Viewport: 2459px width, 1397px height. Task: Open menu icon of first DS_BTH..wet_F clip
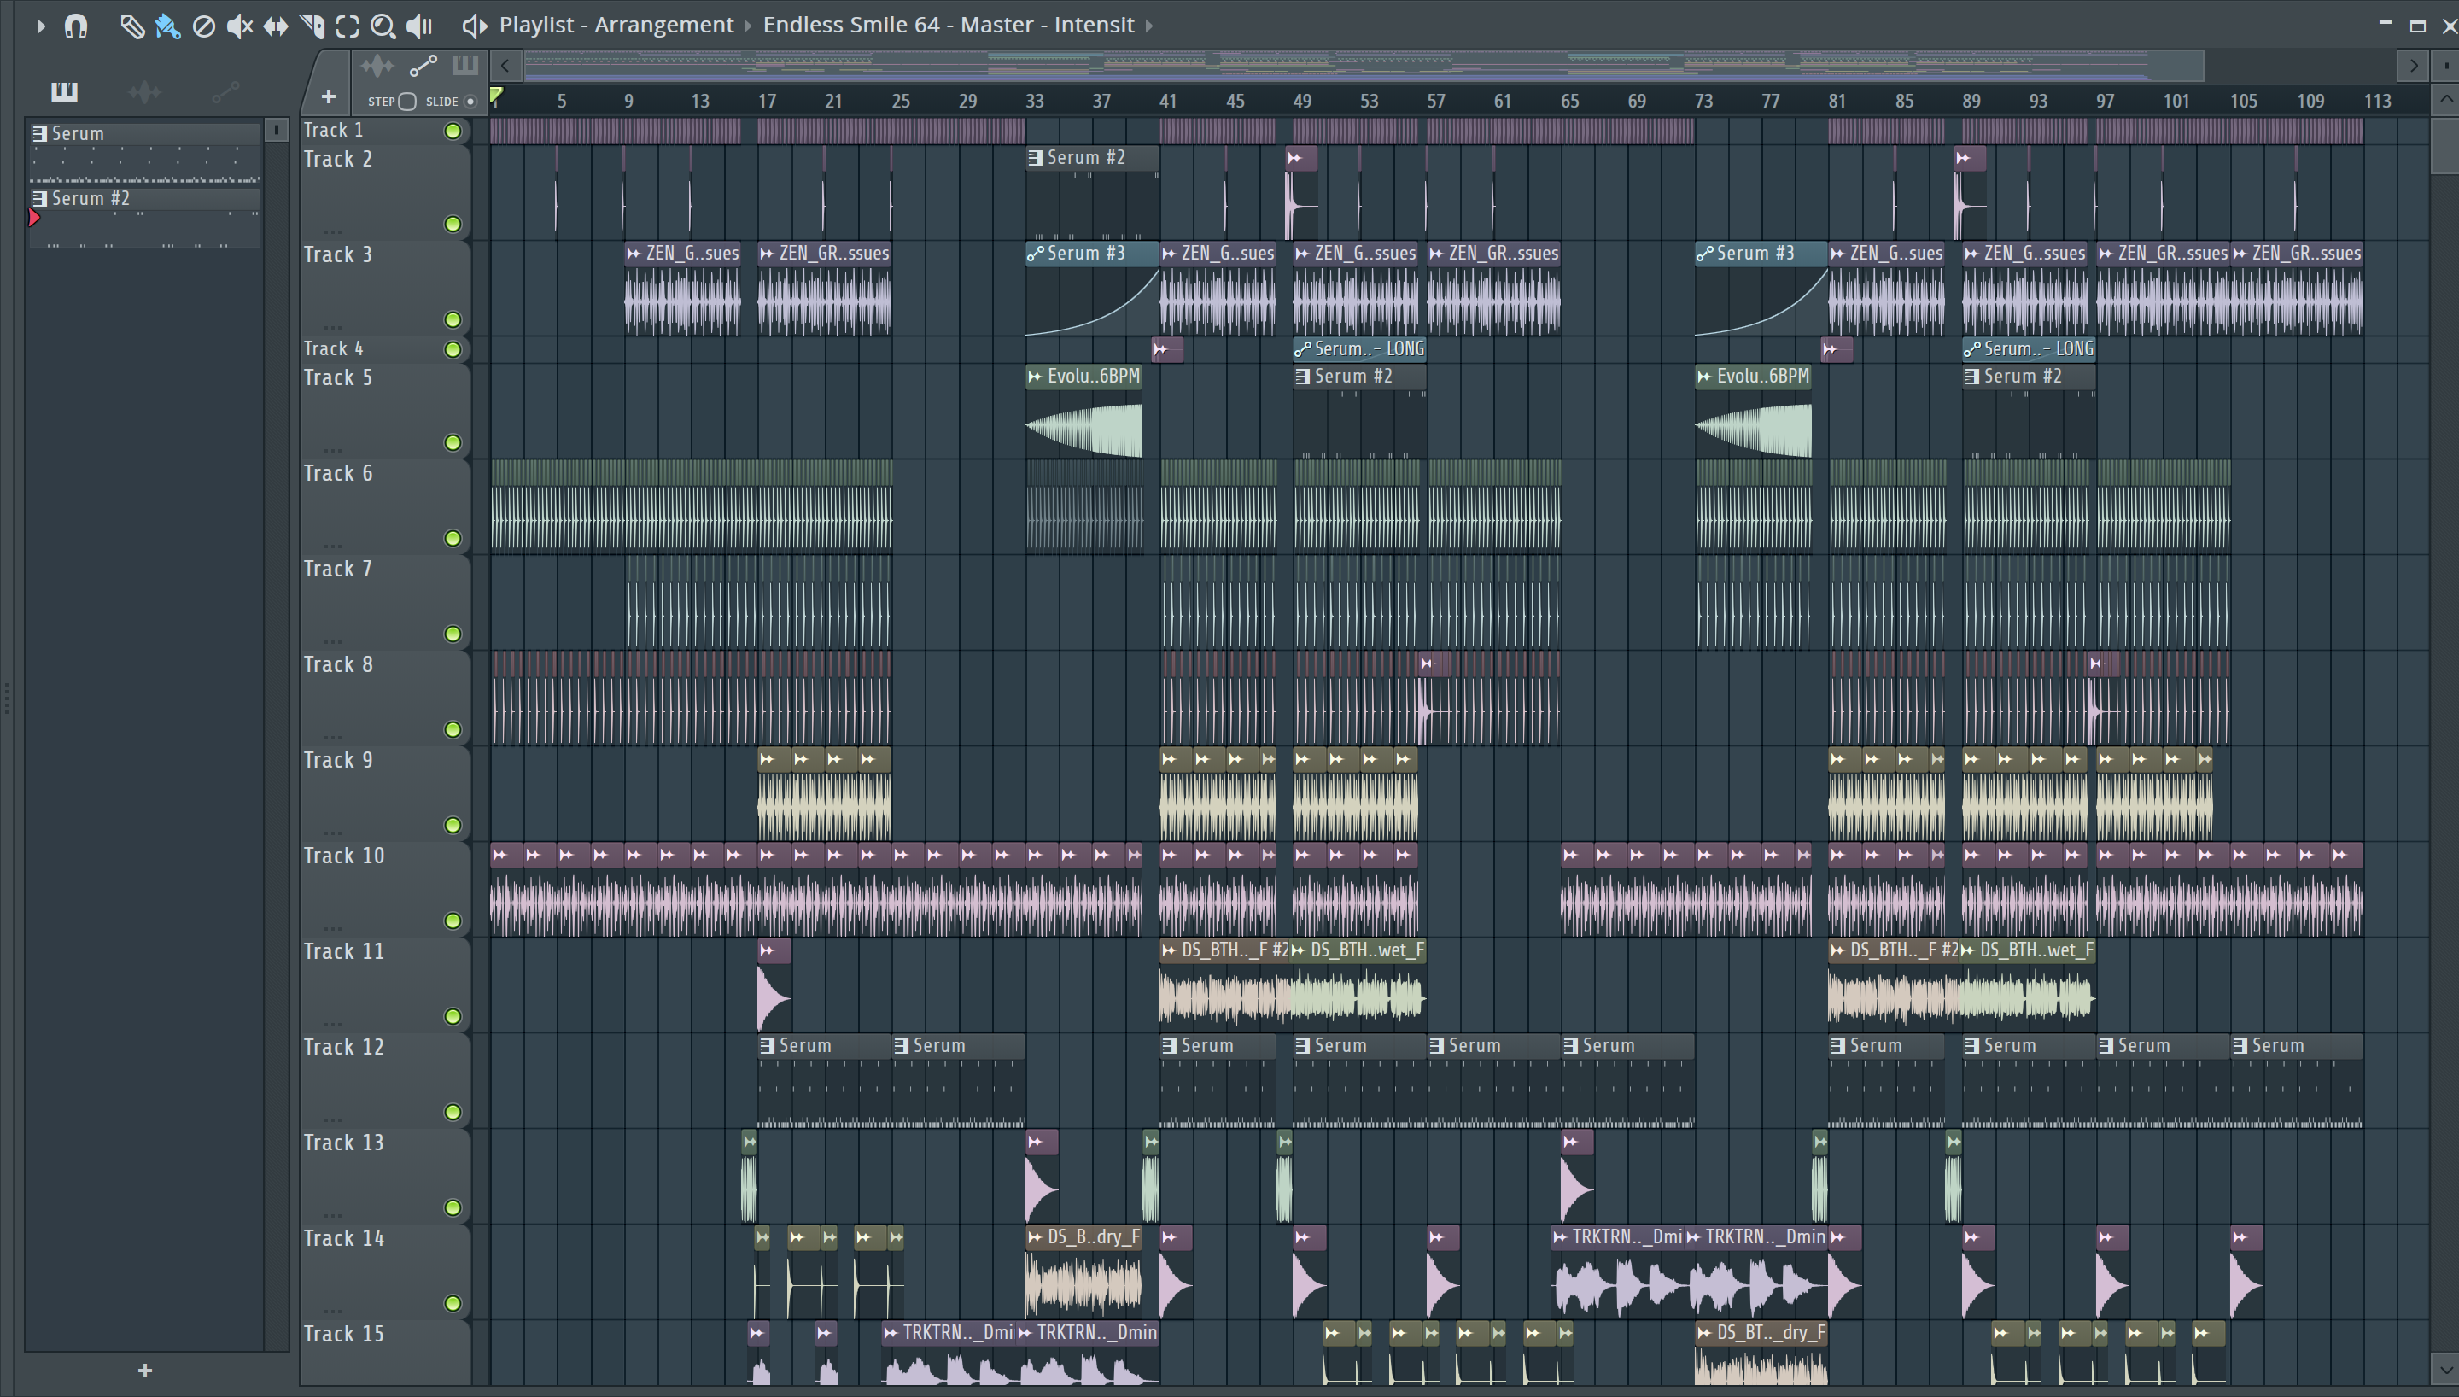point(1299,950)
